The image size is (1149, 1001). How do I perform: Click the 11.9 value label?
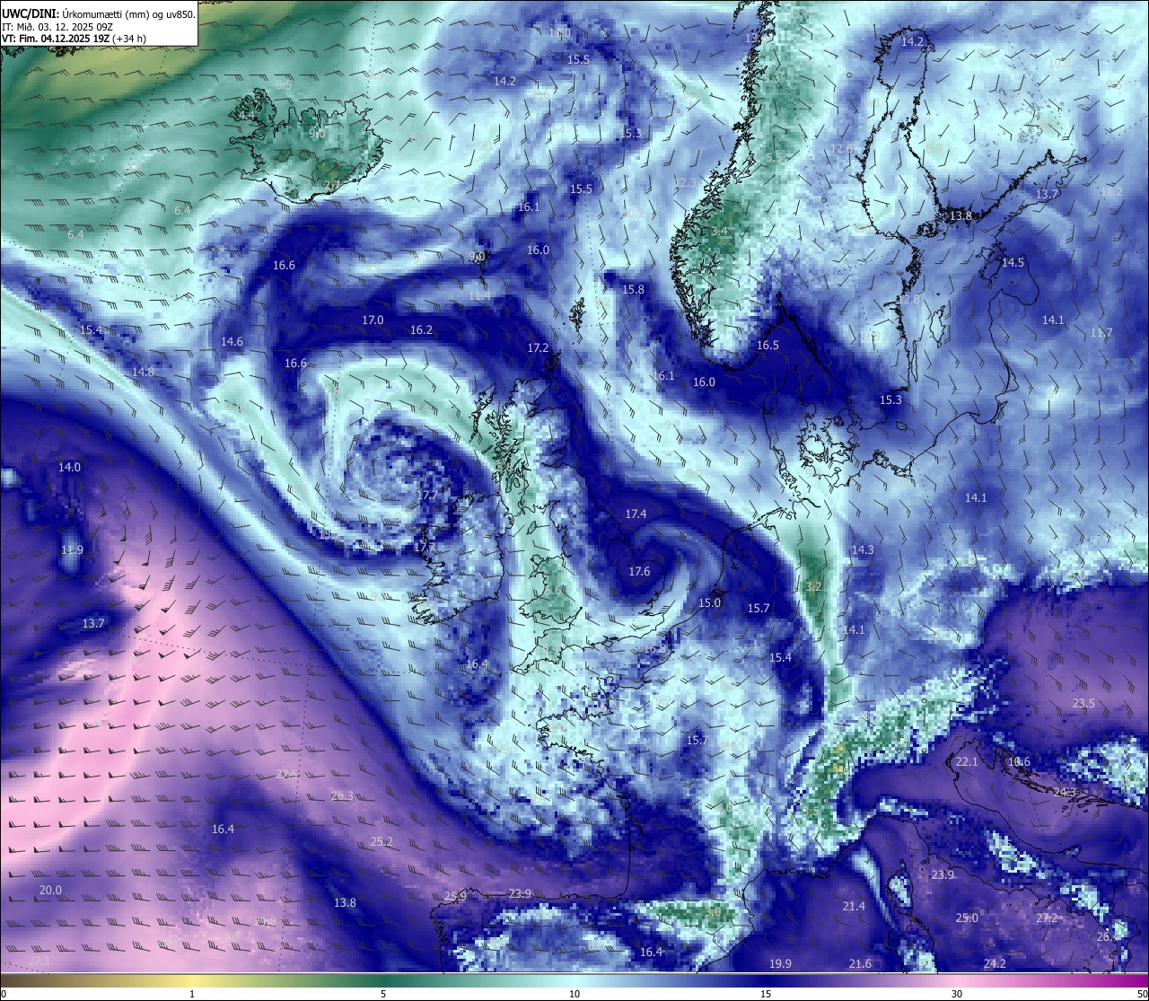pyautogui.click(x=72, y=549)
